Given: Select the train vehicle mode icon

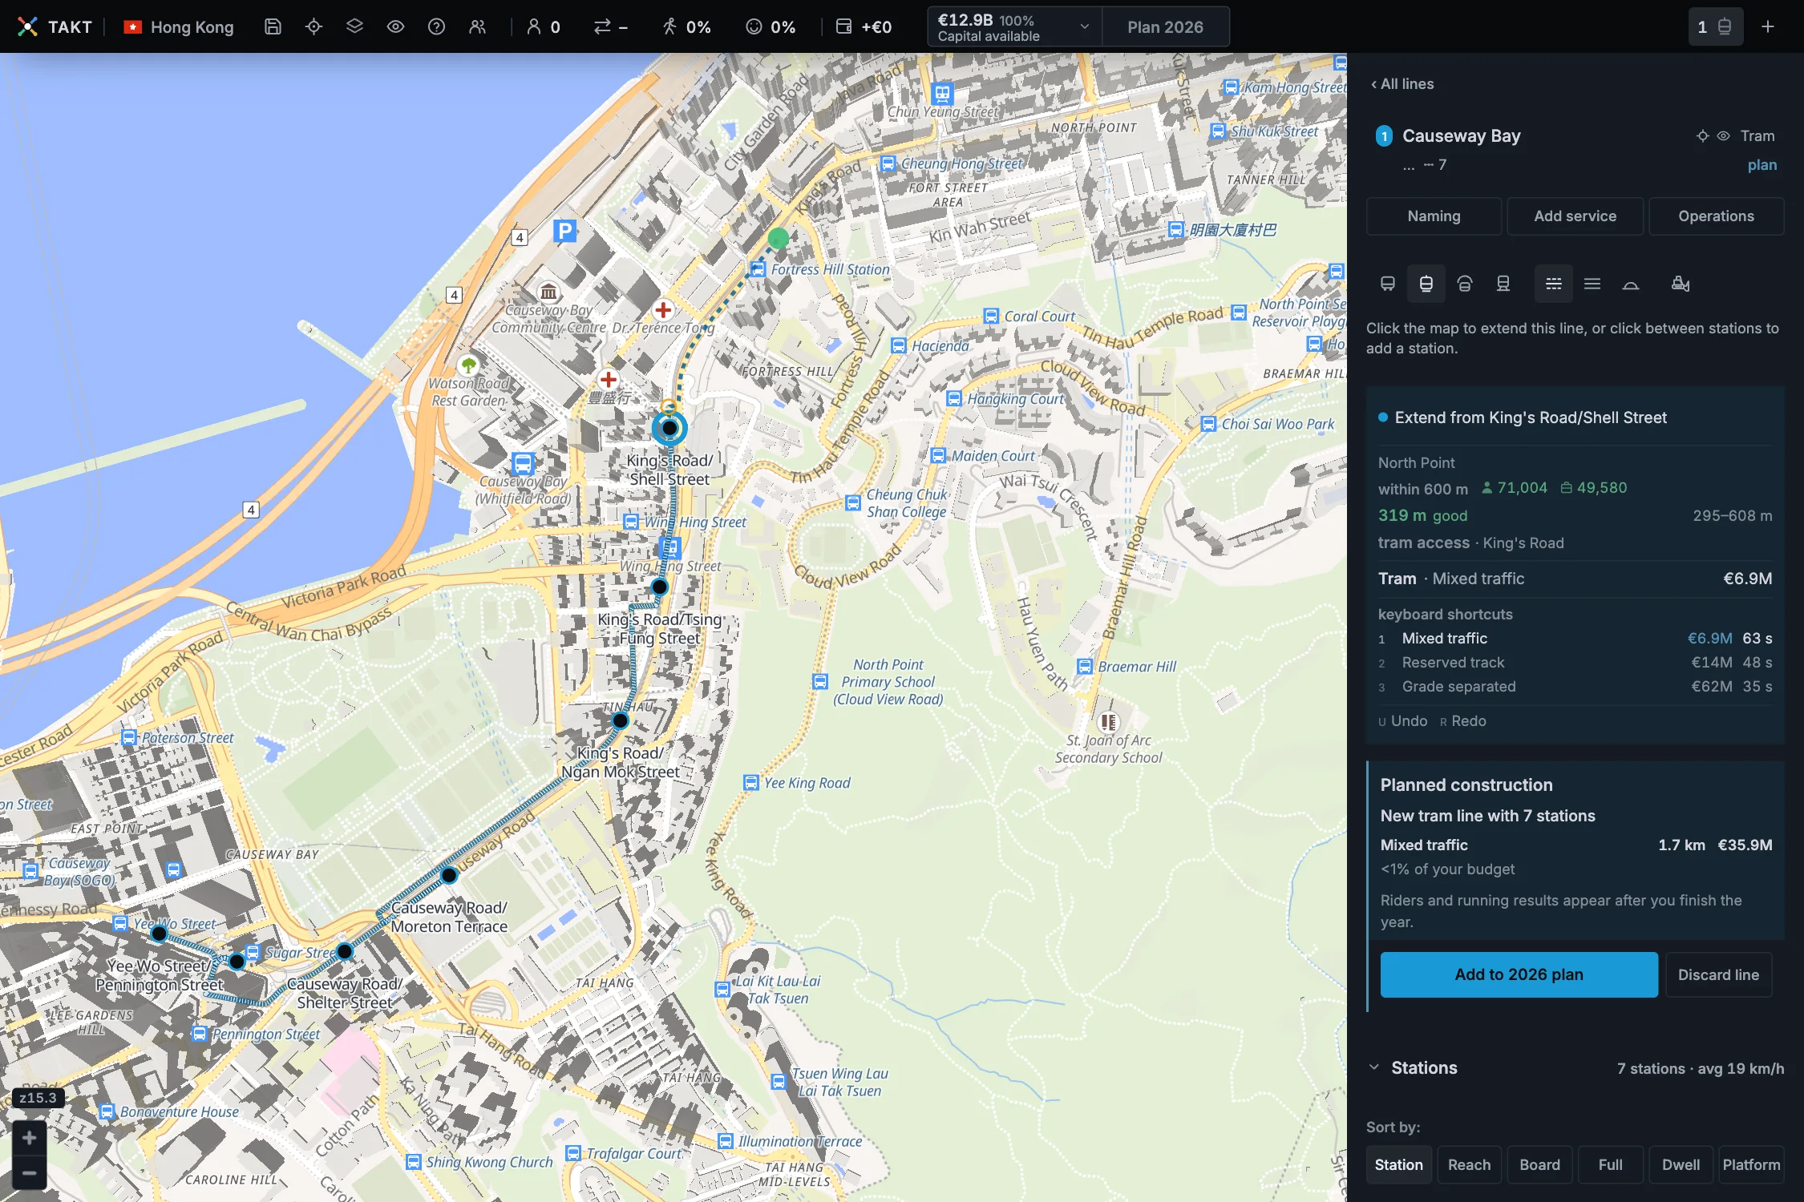Looking at the screenshot, I should pyautogui.click(x=1503, y=284).
